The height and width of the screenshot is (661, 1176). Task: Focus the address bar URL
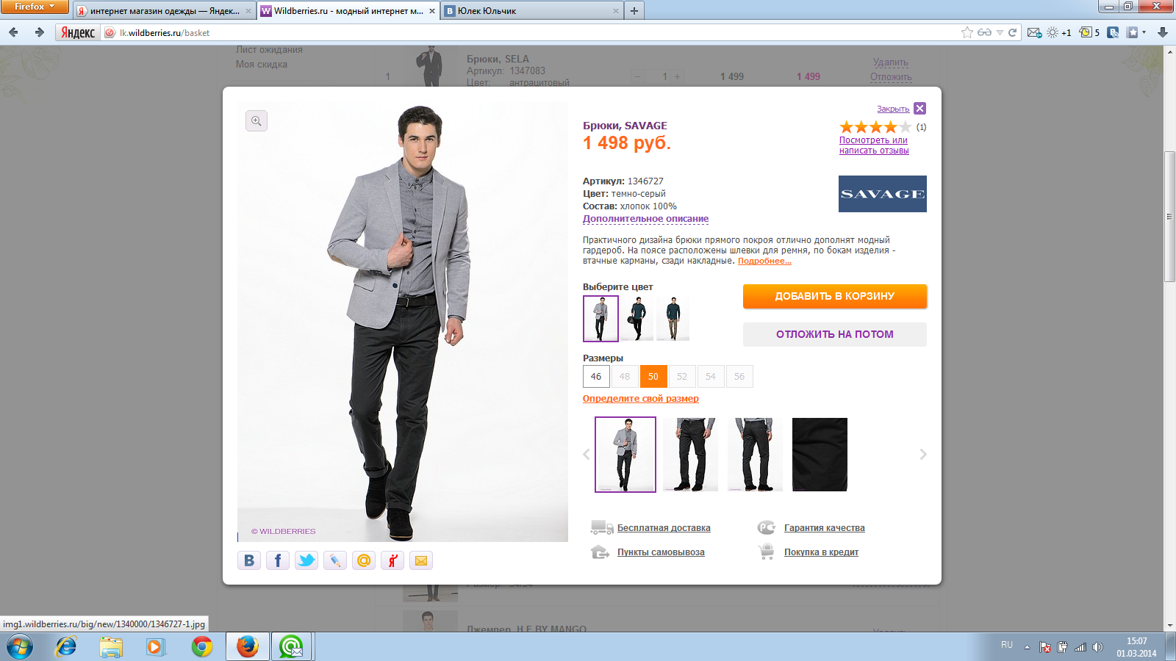click(537, 32)
